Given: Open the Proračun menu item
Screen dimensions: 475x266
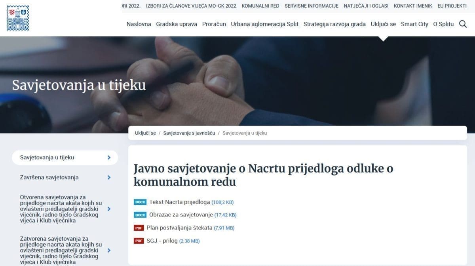Looking at the screenshot, I should (x=214, y=24).
